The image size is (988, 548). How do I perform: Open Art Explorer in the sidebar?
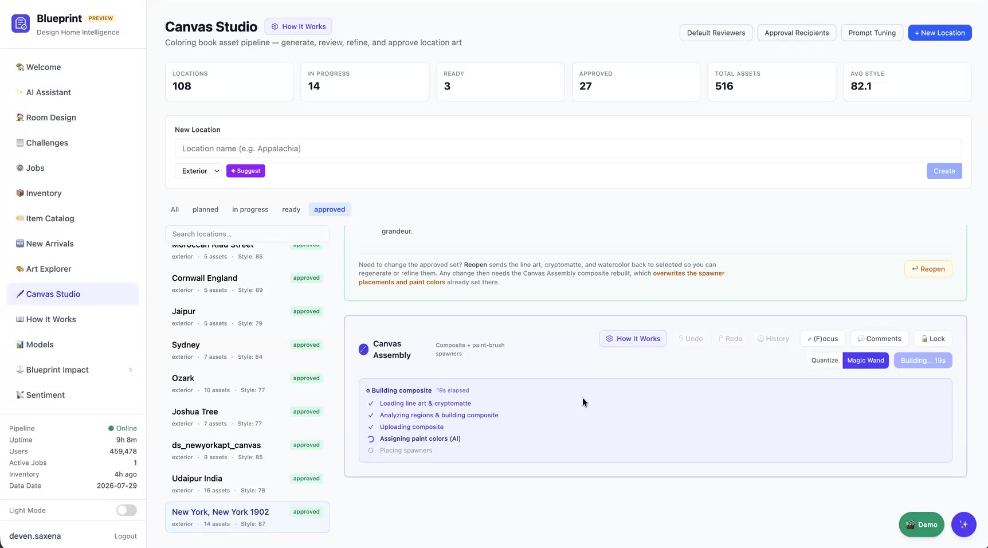(73, 269)
